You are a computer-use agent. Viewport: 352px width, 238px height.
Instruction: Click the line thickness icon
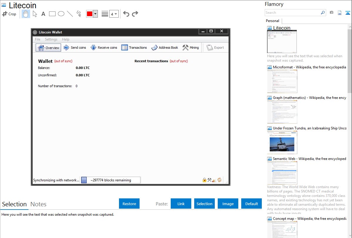(x=105, y=14)
